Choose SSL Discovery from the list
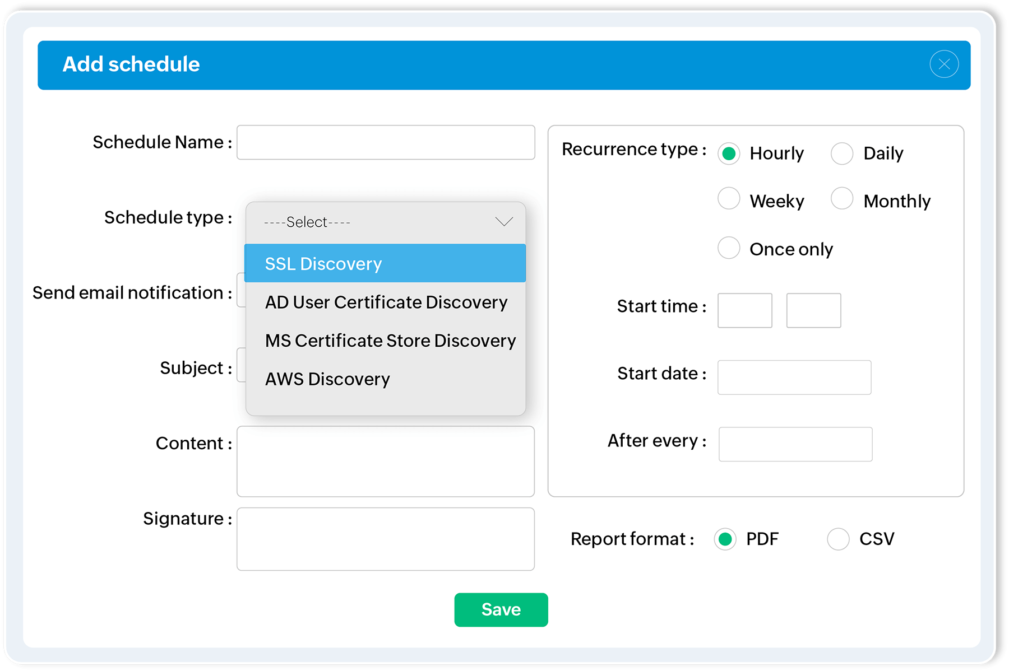The image size is (1009, 671). pos(385,263)
